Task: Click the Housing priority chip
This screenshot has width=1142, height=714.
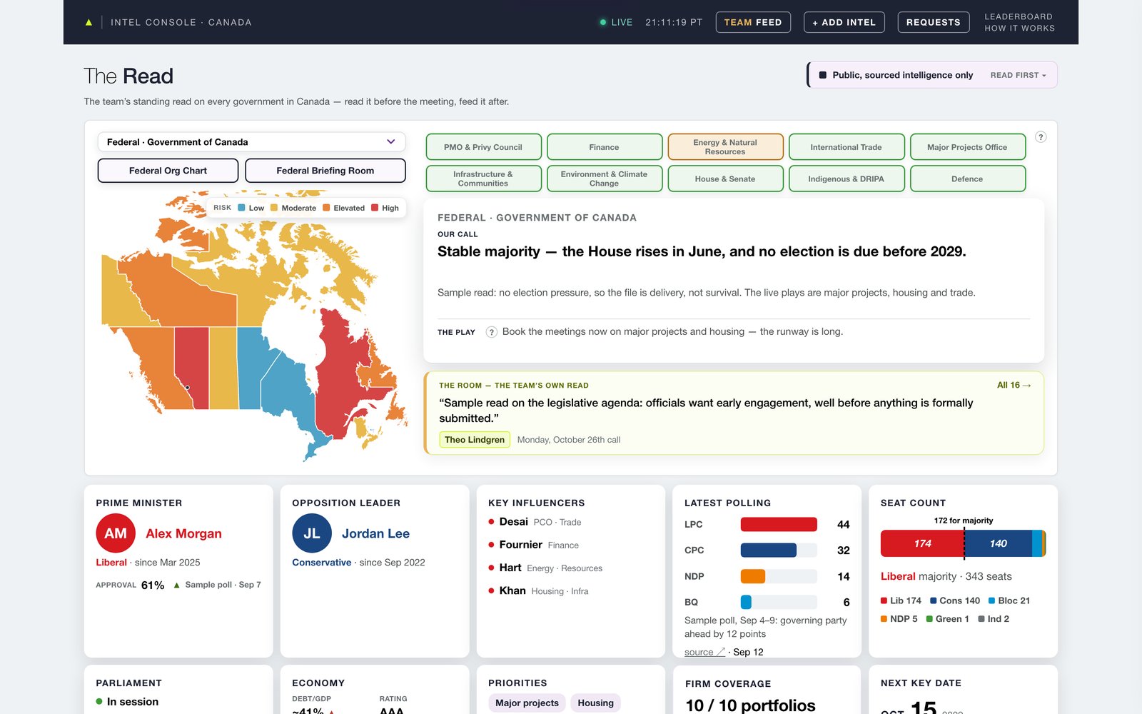Action: click(x=596, y=703)
